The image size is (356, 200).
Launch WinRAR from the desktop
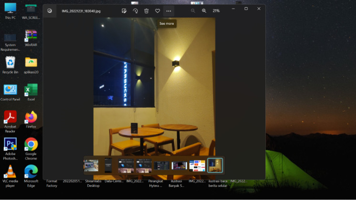[x=31, y=38]
